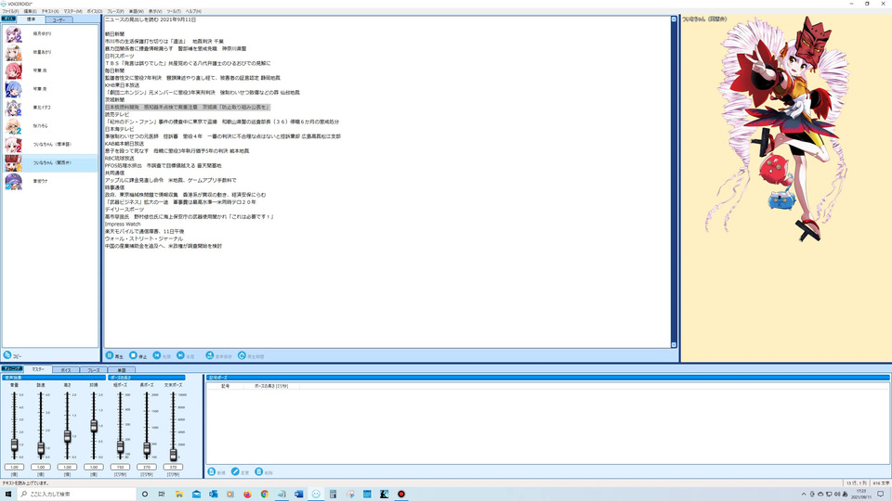Click the 話速 speed slider handle
The height and width of the screenshot is (501, 892).
coord(41,449)
